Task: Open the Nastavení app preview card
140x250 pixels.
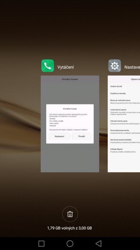Action: (x=124, y=124)
